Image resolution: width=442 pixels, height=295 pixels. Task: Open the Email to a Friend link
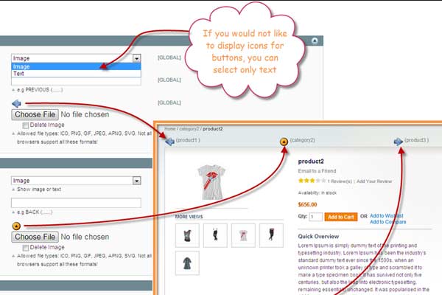(x=317, y=171)
